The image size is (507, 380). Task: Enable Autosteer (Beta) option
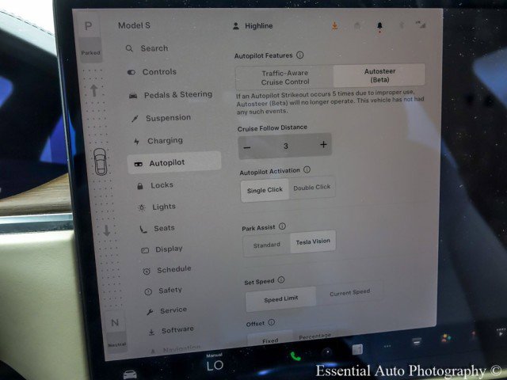pyautogui.click(x=379, y=75)
